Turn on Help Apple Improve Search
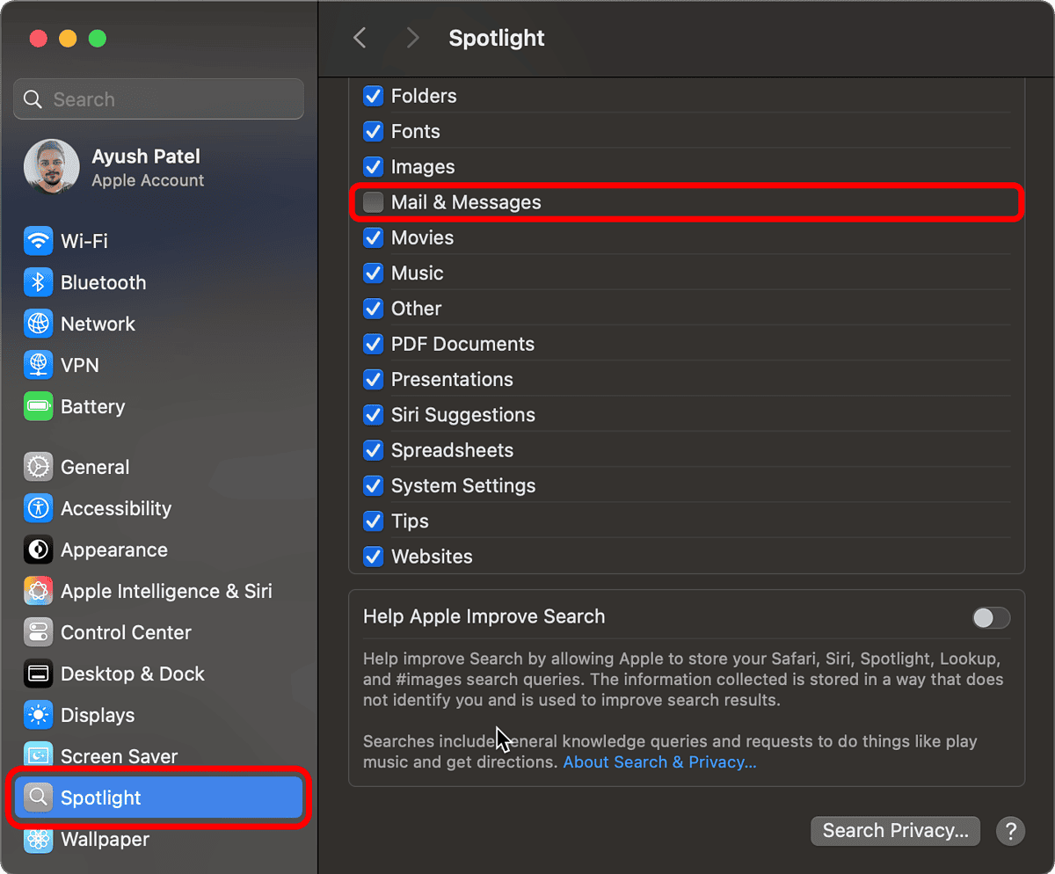 pos(991,618)
